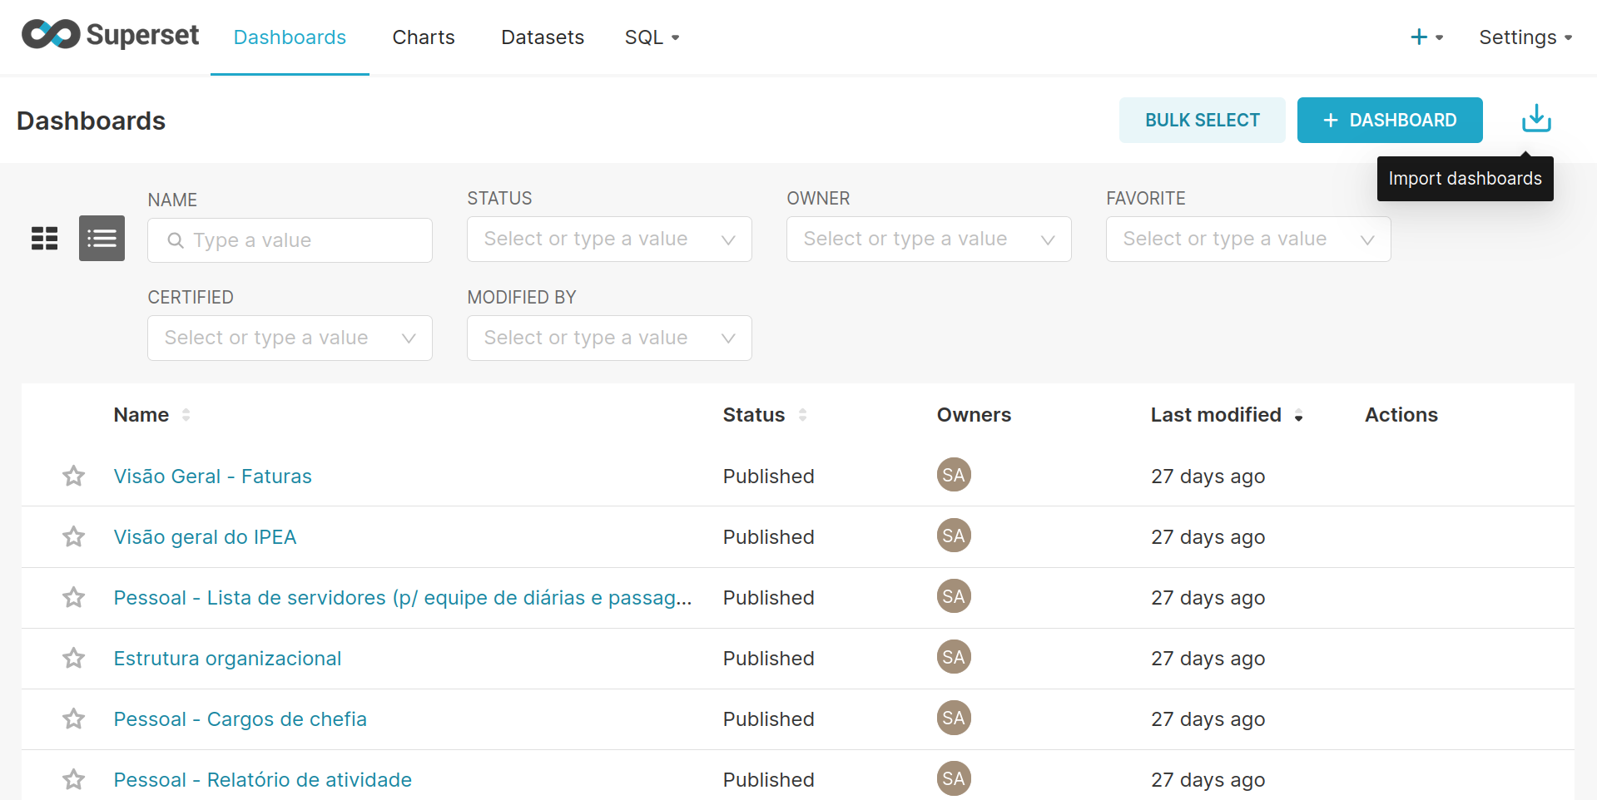Click the Superset logo

pos(110,35)
